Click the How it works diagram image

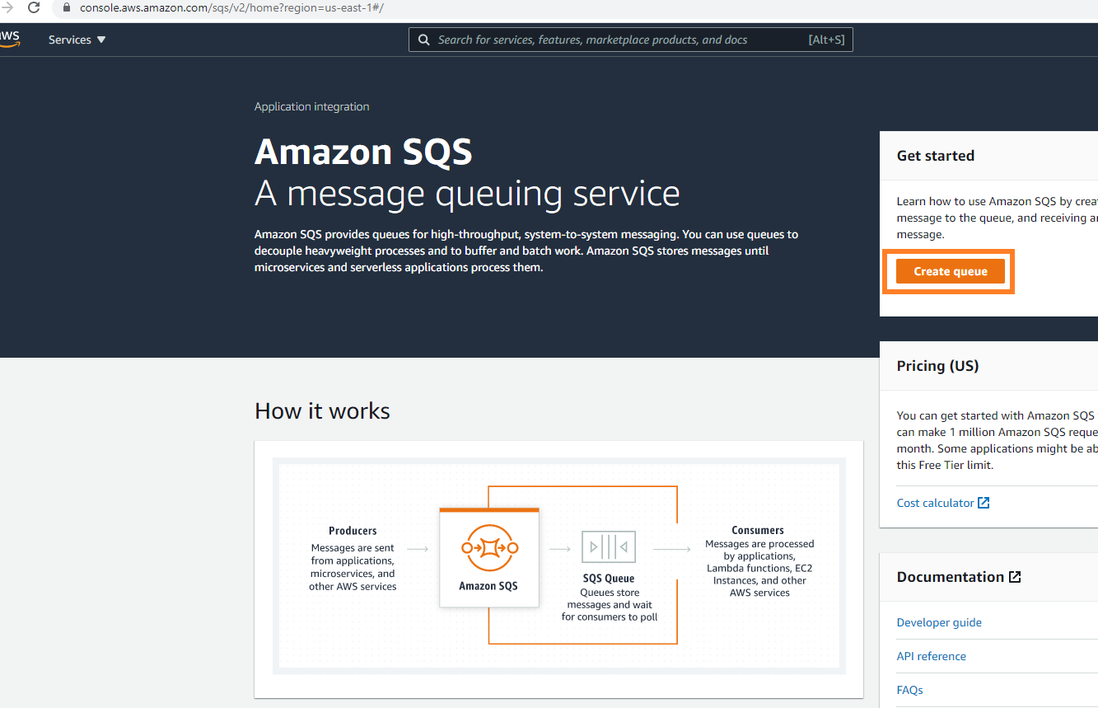(x=558, y=569)
